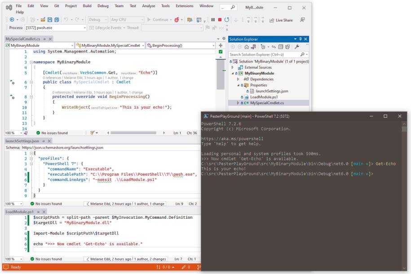Click the editor split window plus icon
411x274 pixels.
[x=221, y=45]
